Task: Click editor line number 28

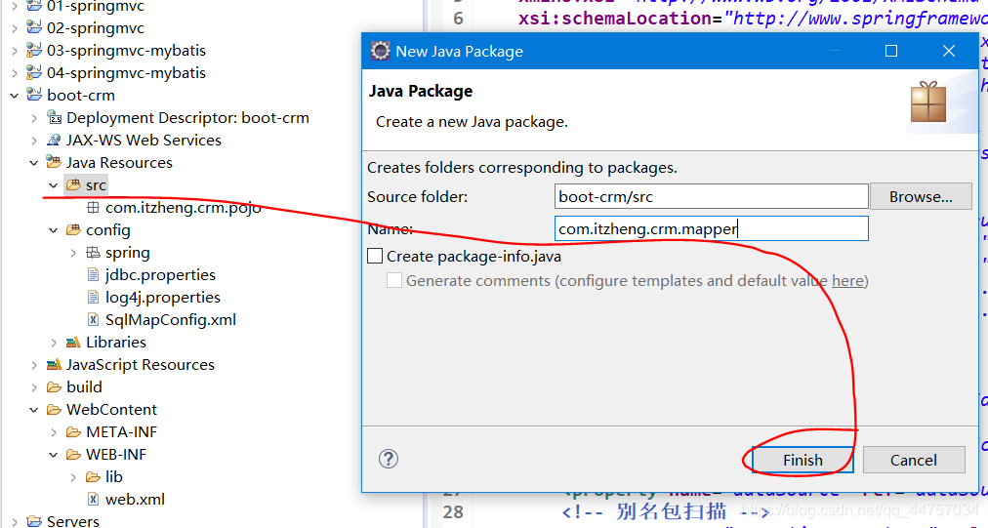Action: (x=453, y=511)
